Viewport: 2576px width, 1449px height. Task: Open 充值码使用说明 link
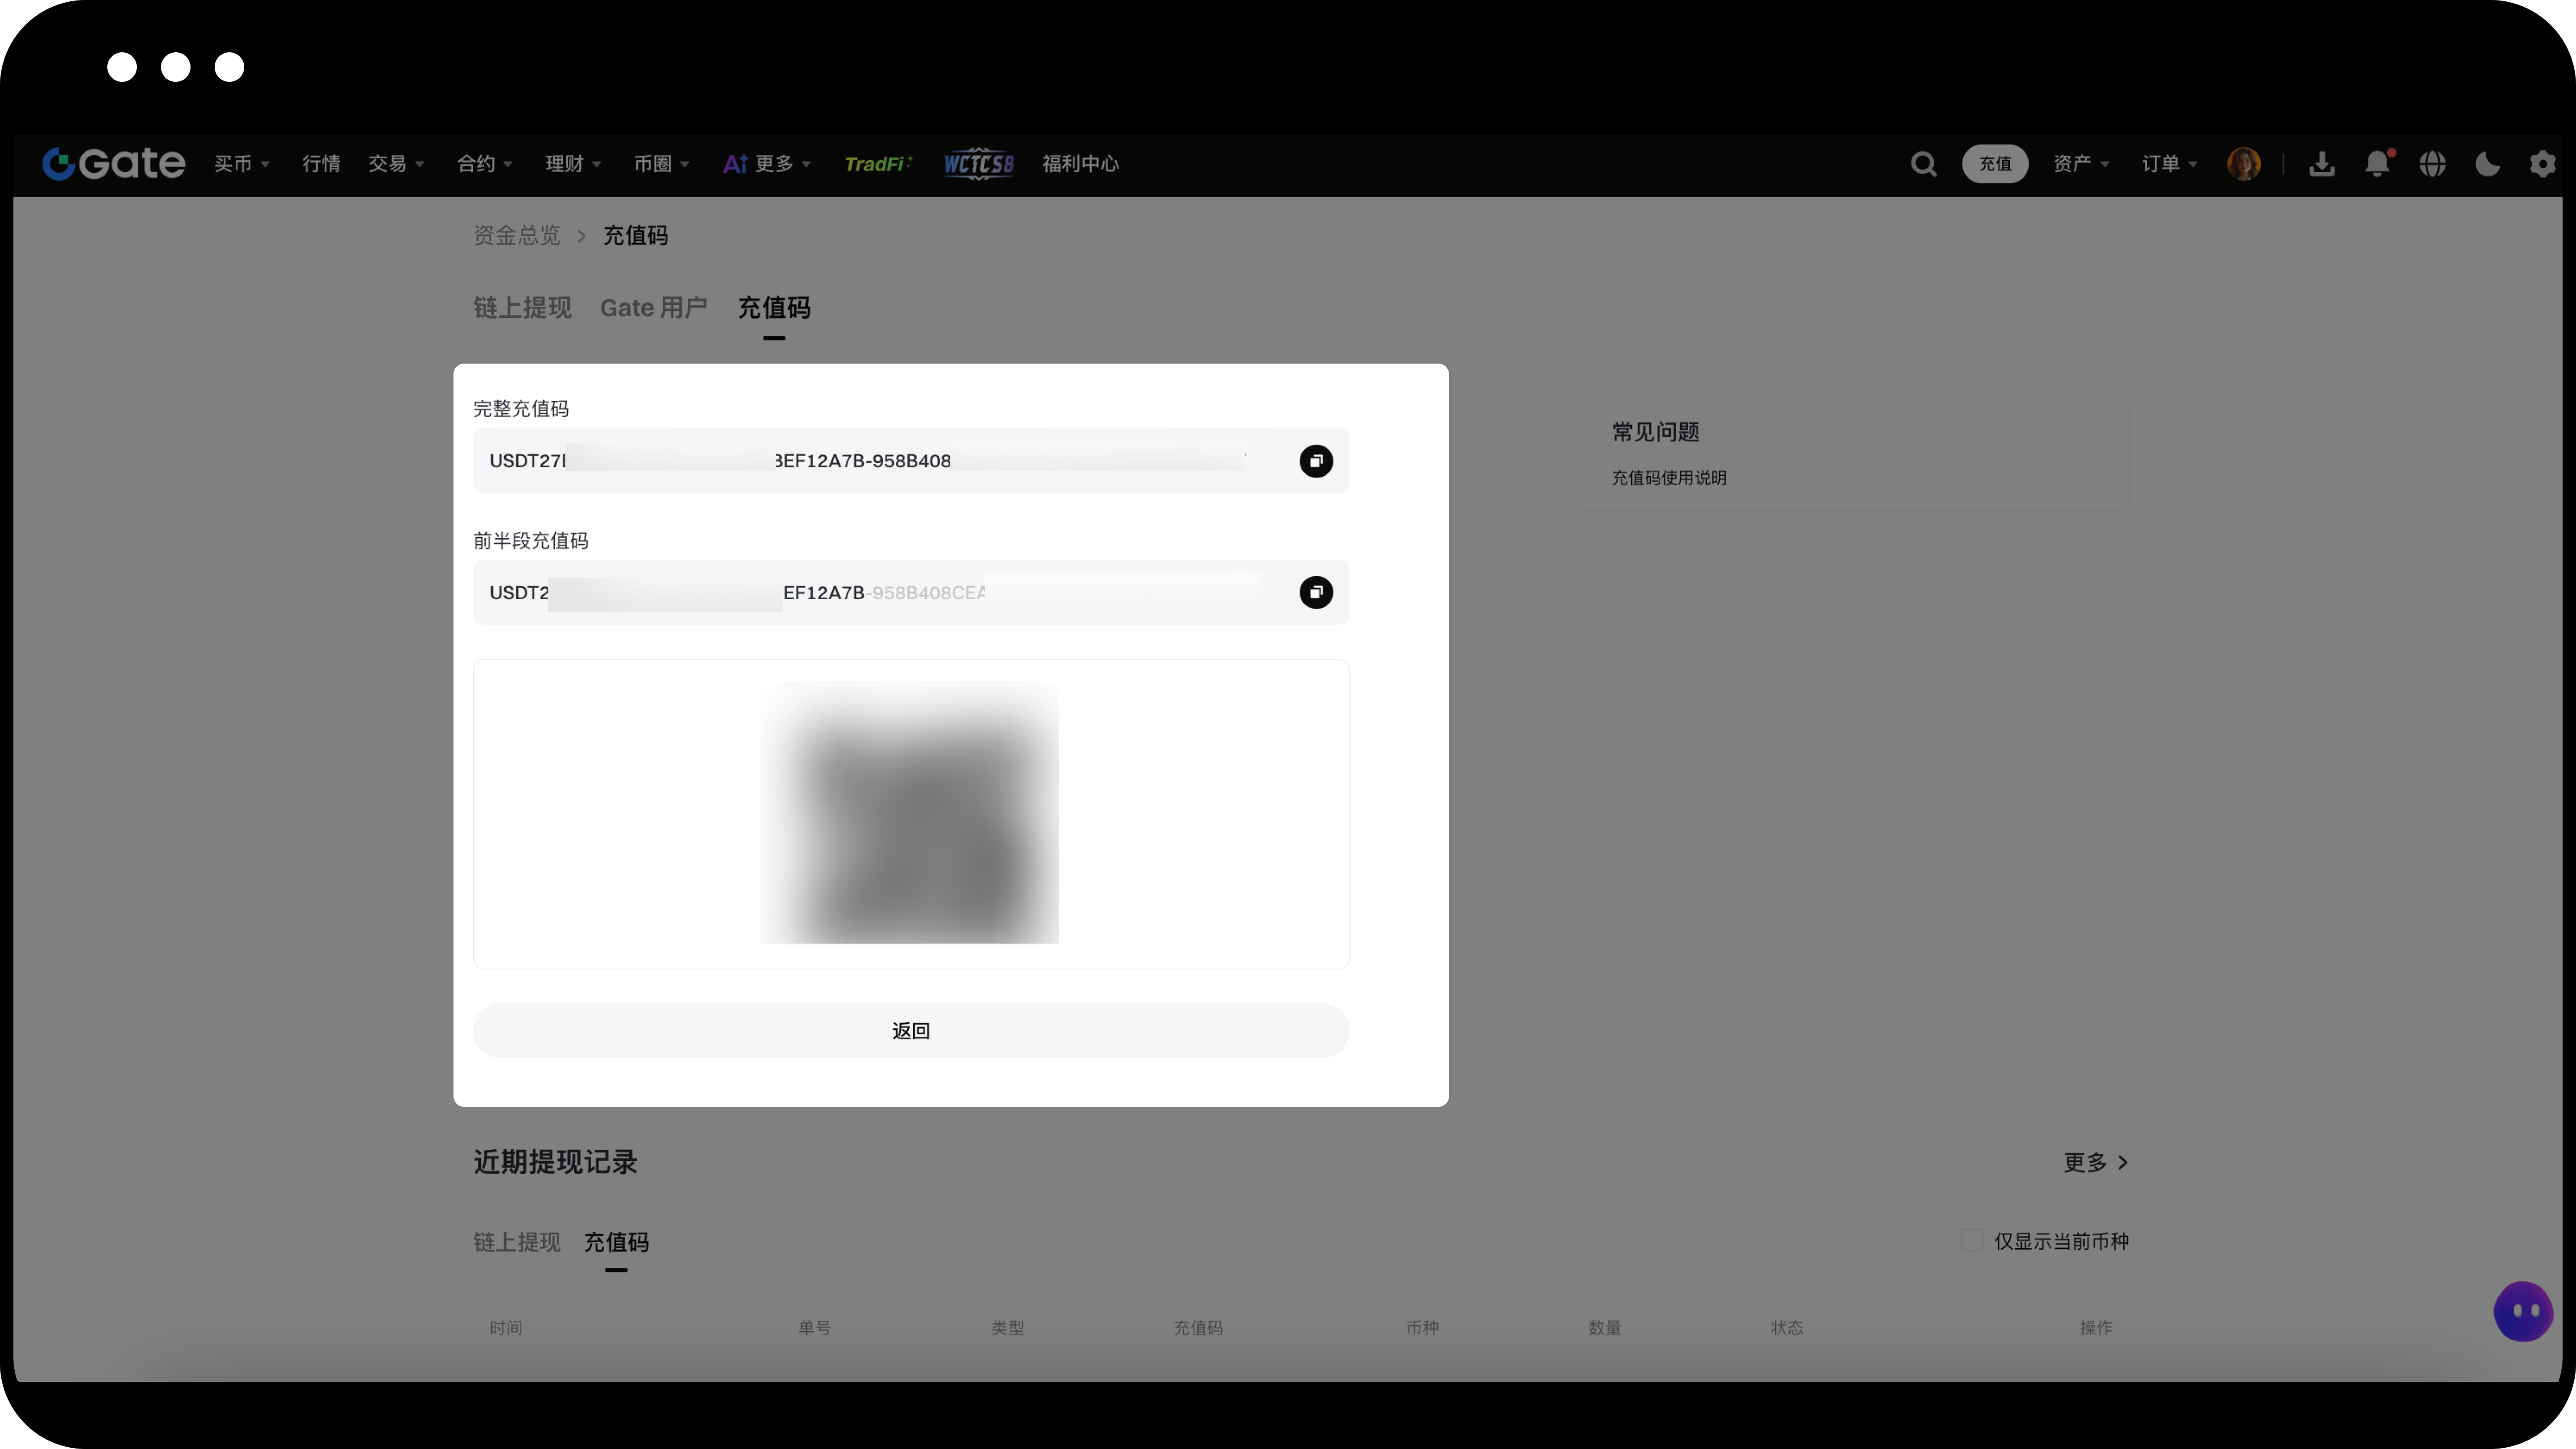pos(1668,478)
